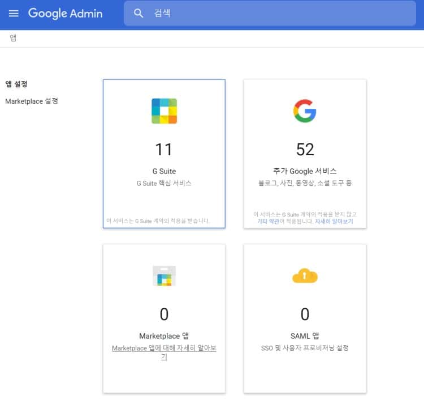
Task: Click the 자세히 알아보기 link
Action: click(x=334, y=222)
